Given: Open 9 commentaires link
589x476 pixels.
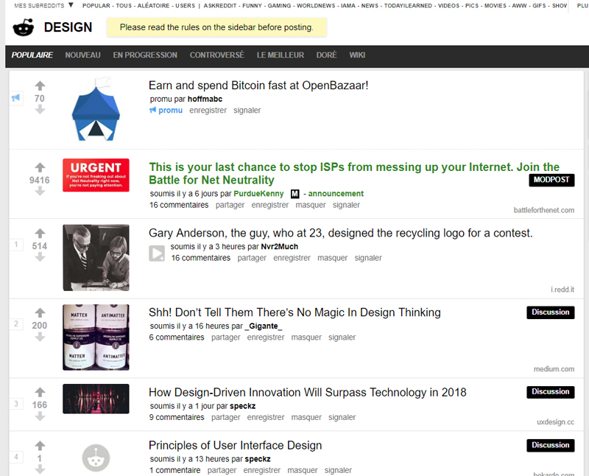Looking at the screenshot, I should (177, 417).
